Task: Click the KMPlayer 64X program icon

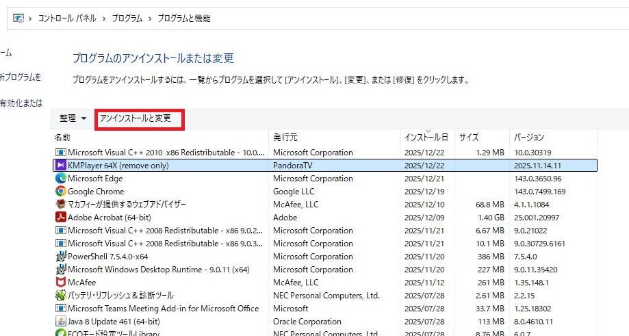Action: coord(60,166)
